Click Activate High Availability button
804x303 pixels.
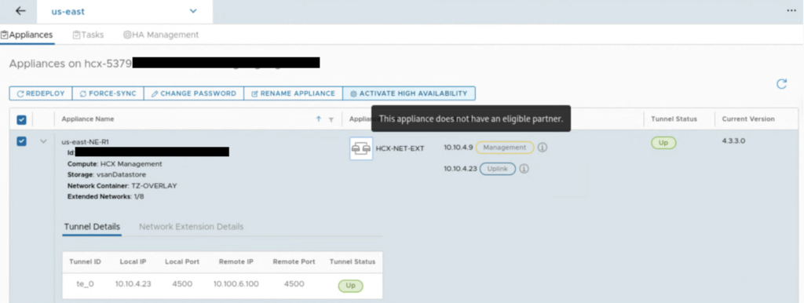point(408,93)
